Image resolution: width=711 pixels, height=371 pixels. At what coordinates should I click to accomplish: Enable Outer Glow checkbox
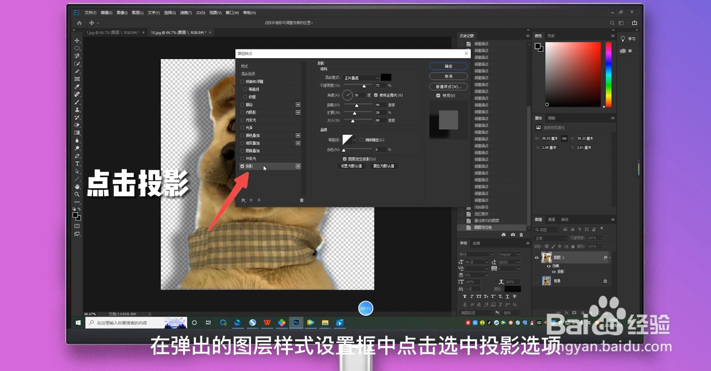click(242, 158)
